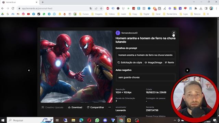Open the Cursos bookmark folder
Viewport: 219px width, 123px height.
(x=84, y=14)
